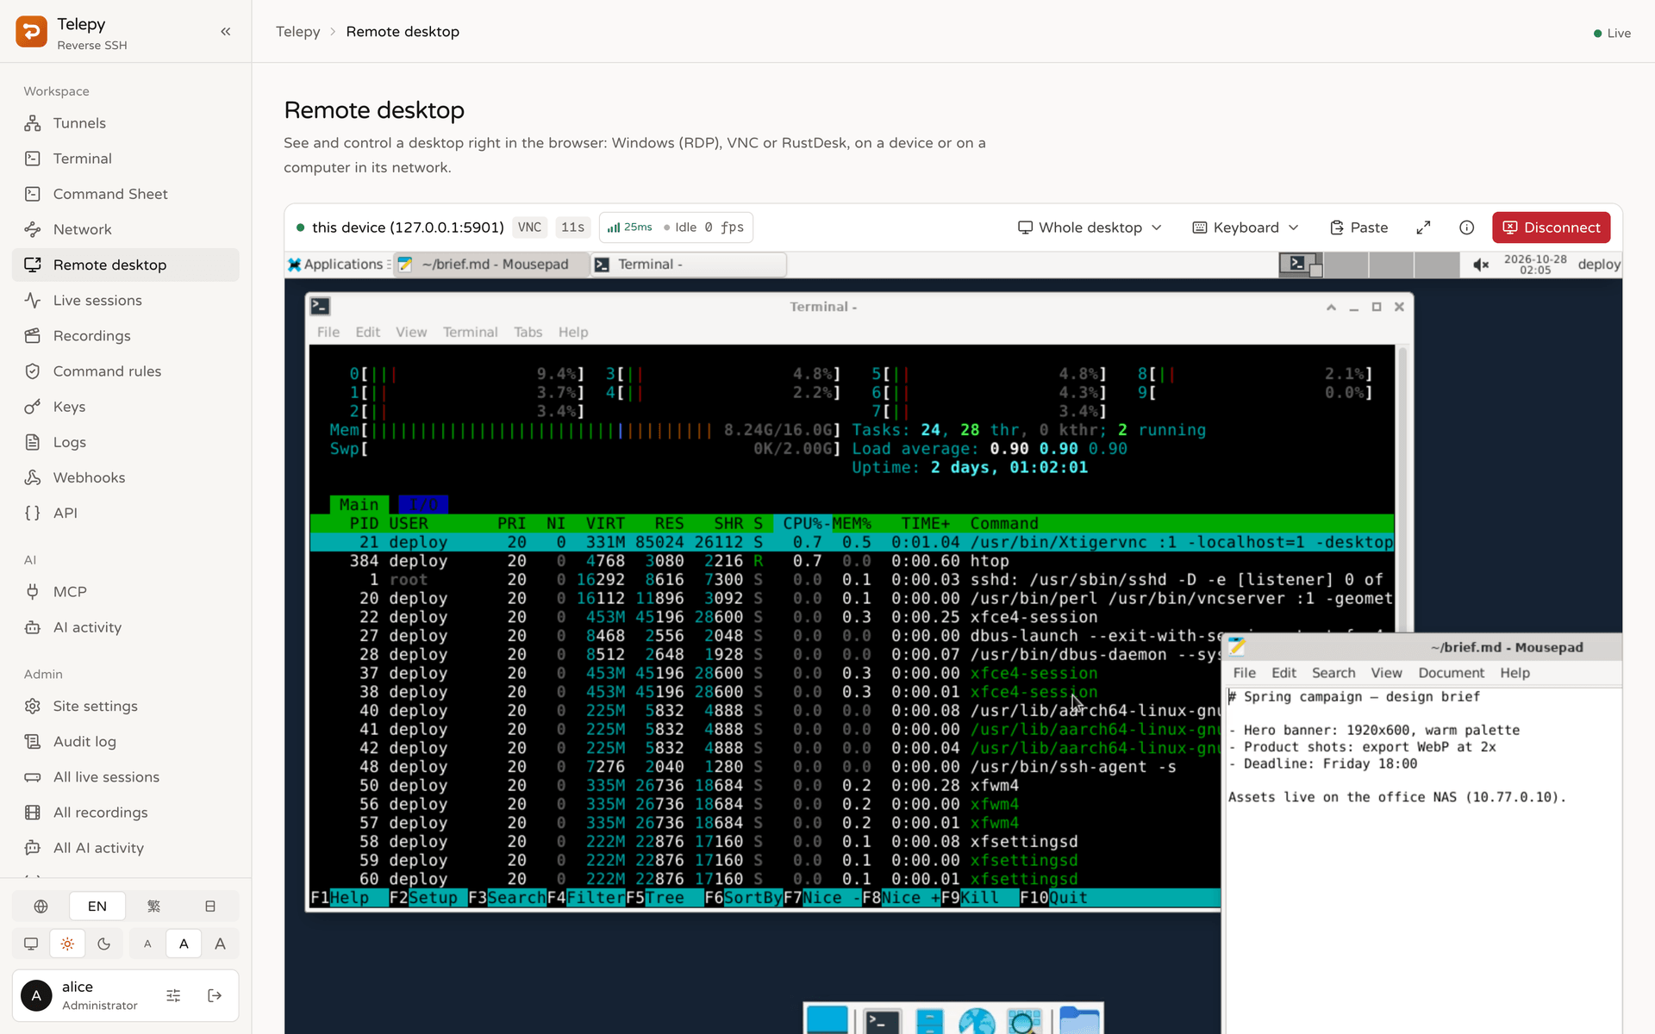1655x1034 pixels.
Task: Launch the terminal from the remote dock
Action: tap(882, 1021)
